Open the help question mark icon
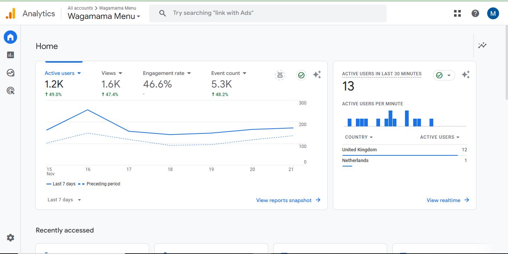The height and width of the screenshot is (254, 508). [475, 13]
